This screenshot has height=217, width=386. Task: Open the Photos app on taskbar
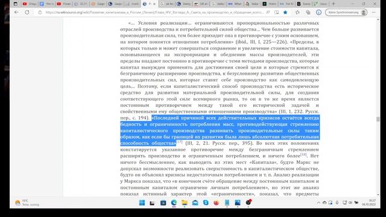click(x=238, y=203)
